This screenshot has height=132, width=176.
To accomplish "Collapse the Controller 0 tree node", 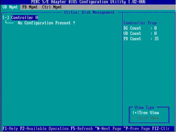I will point(6,18).
